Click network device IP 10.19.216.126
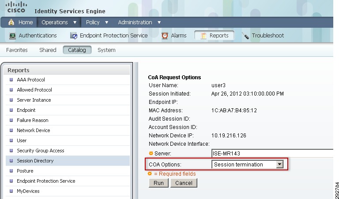 tap(229, 136)
